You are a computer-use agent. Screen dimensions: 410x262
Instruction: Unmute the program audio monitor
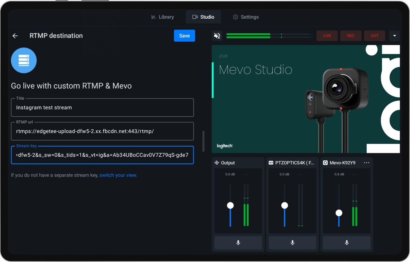pyautogui.click(x=217, y=35)
